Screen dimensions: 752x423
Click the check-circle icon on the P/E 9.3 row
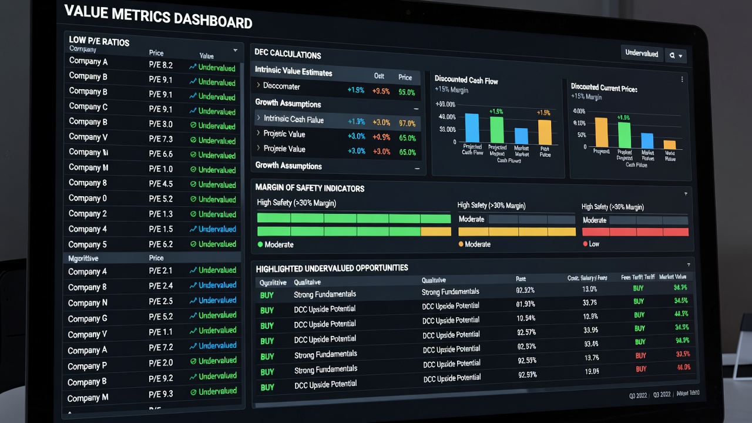193,391
